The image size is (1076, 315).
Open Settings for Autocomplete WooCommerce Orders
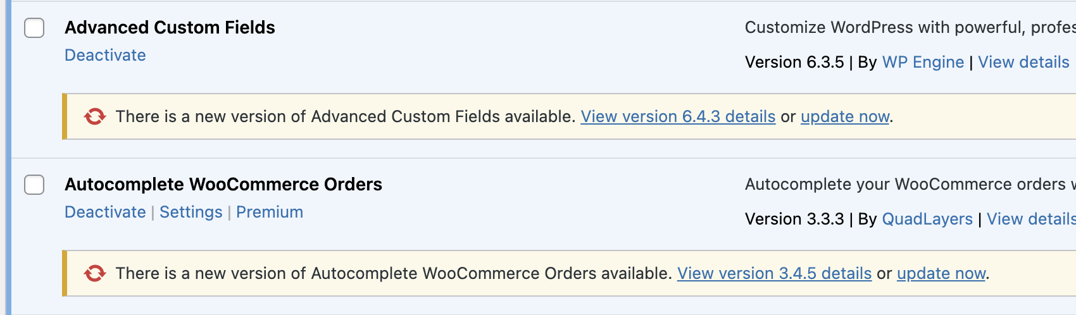coord(191,212)
